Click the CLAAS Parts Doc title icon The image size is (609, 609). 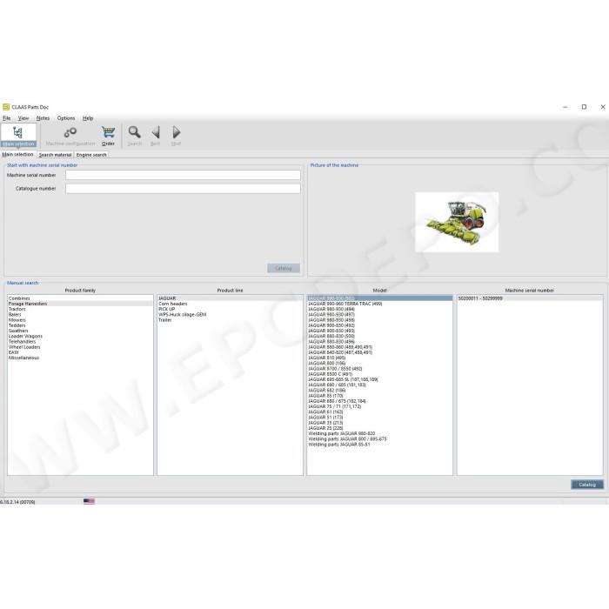tap(6, 107)
